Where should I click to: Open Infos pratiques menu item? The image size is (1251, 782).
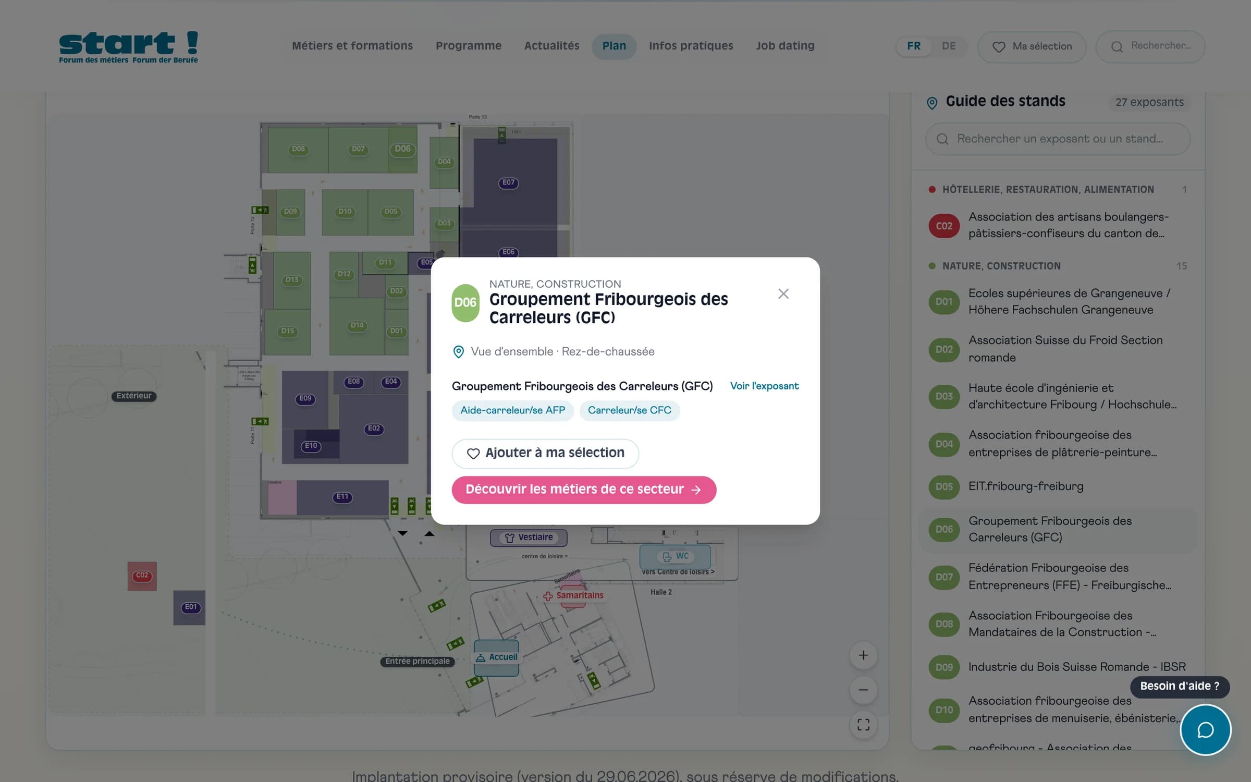coord(691,46)
